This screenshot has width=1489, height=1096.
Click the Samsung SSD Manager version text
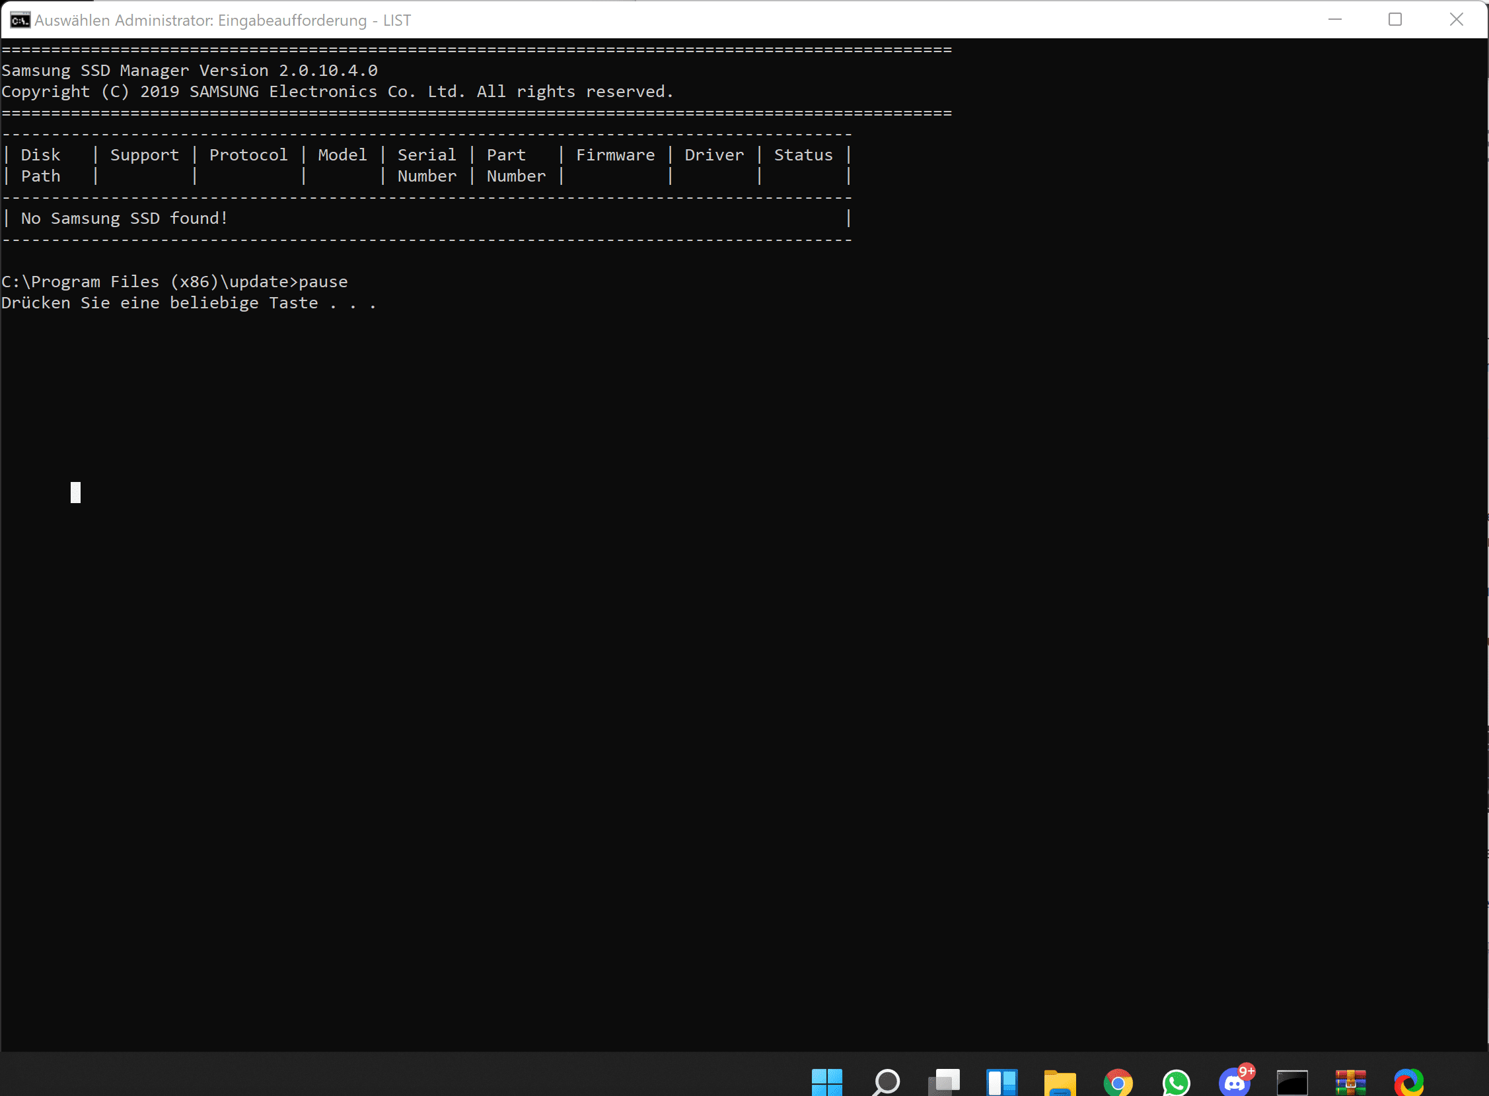coord(189,71)
